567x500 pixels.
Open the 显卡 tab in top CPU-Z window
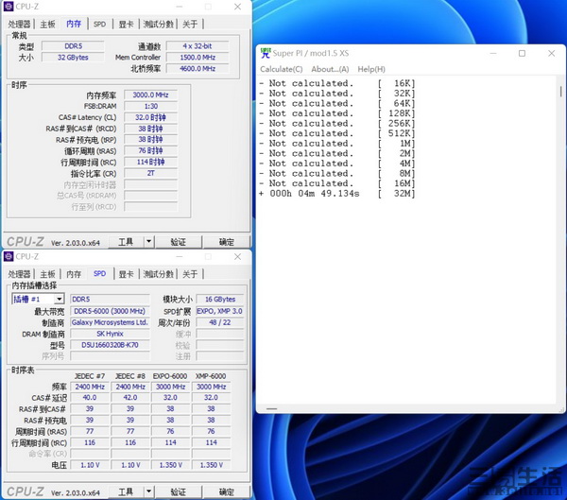[127, 25]
